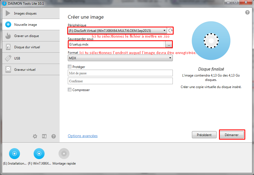The image size is (254, 175).
Task: Click the Mot de passe field
Action: point(120,73)
